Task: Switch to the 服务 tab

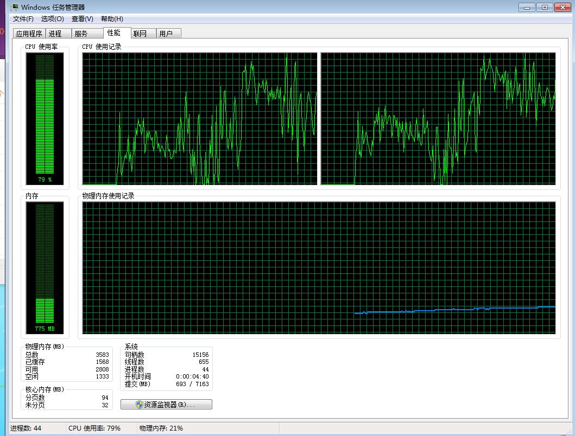Action: [x=87, y=34]
